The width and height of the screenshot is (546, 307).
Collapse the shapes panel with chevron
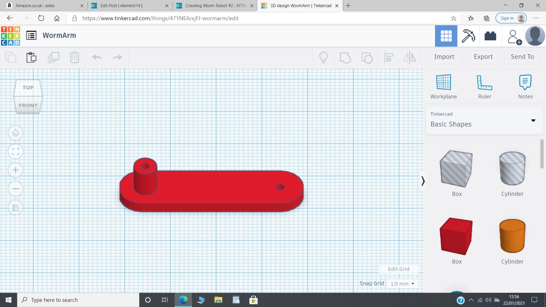(423, 181)
